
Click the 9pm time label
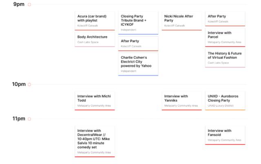(x=19, y=4)
